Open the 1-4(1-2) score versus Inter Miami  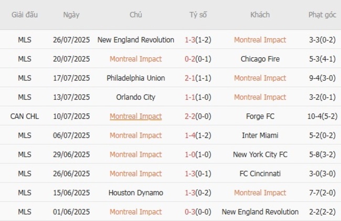click(198, 135)
